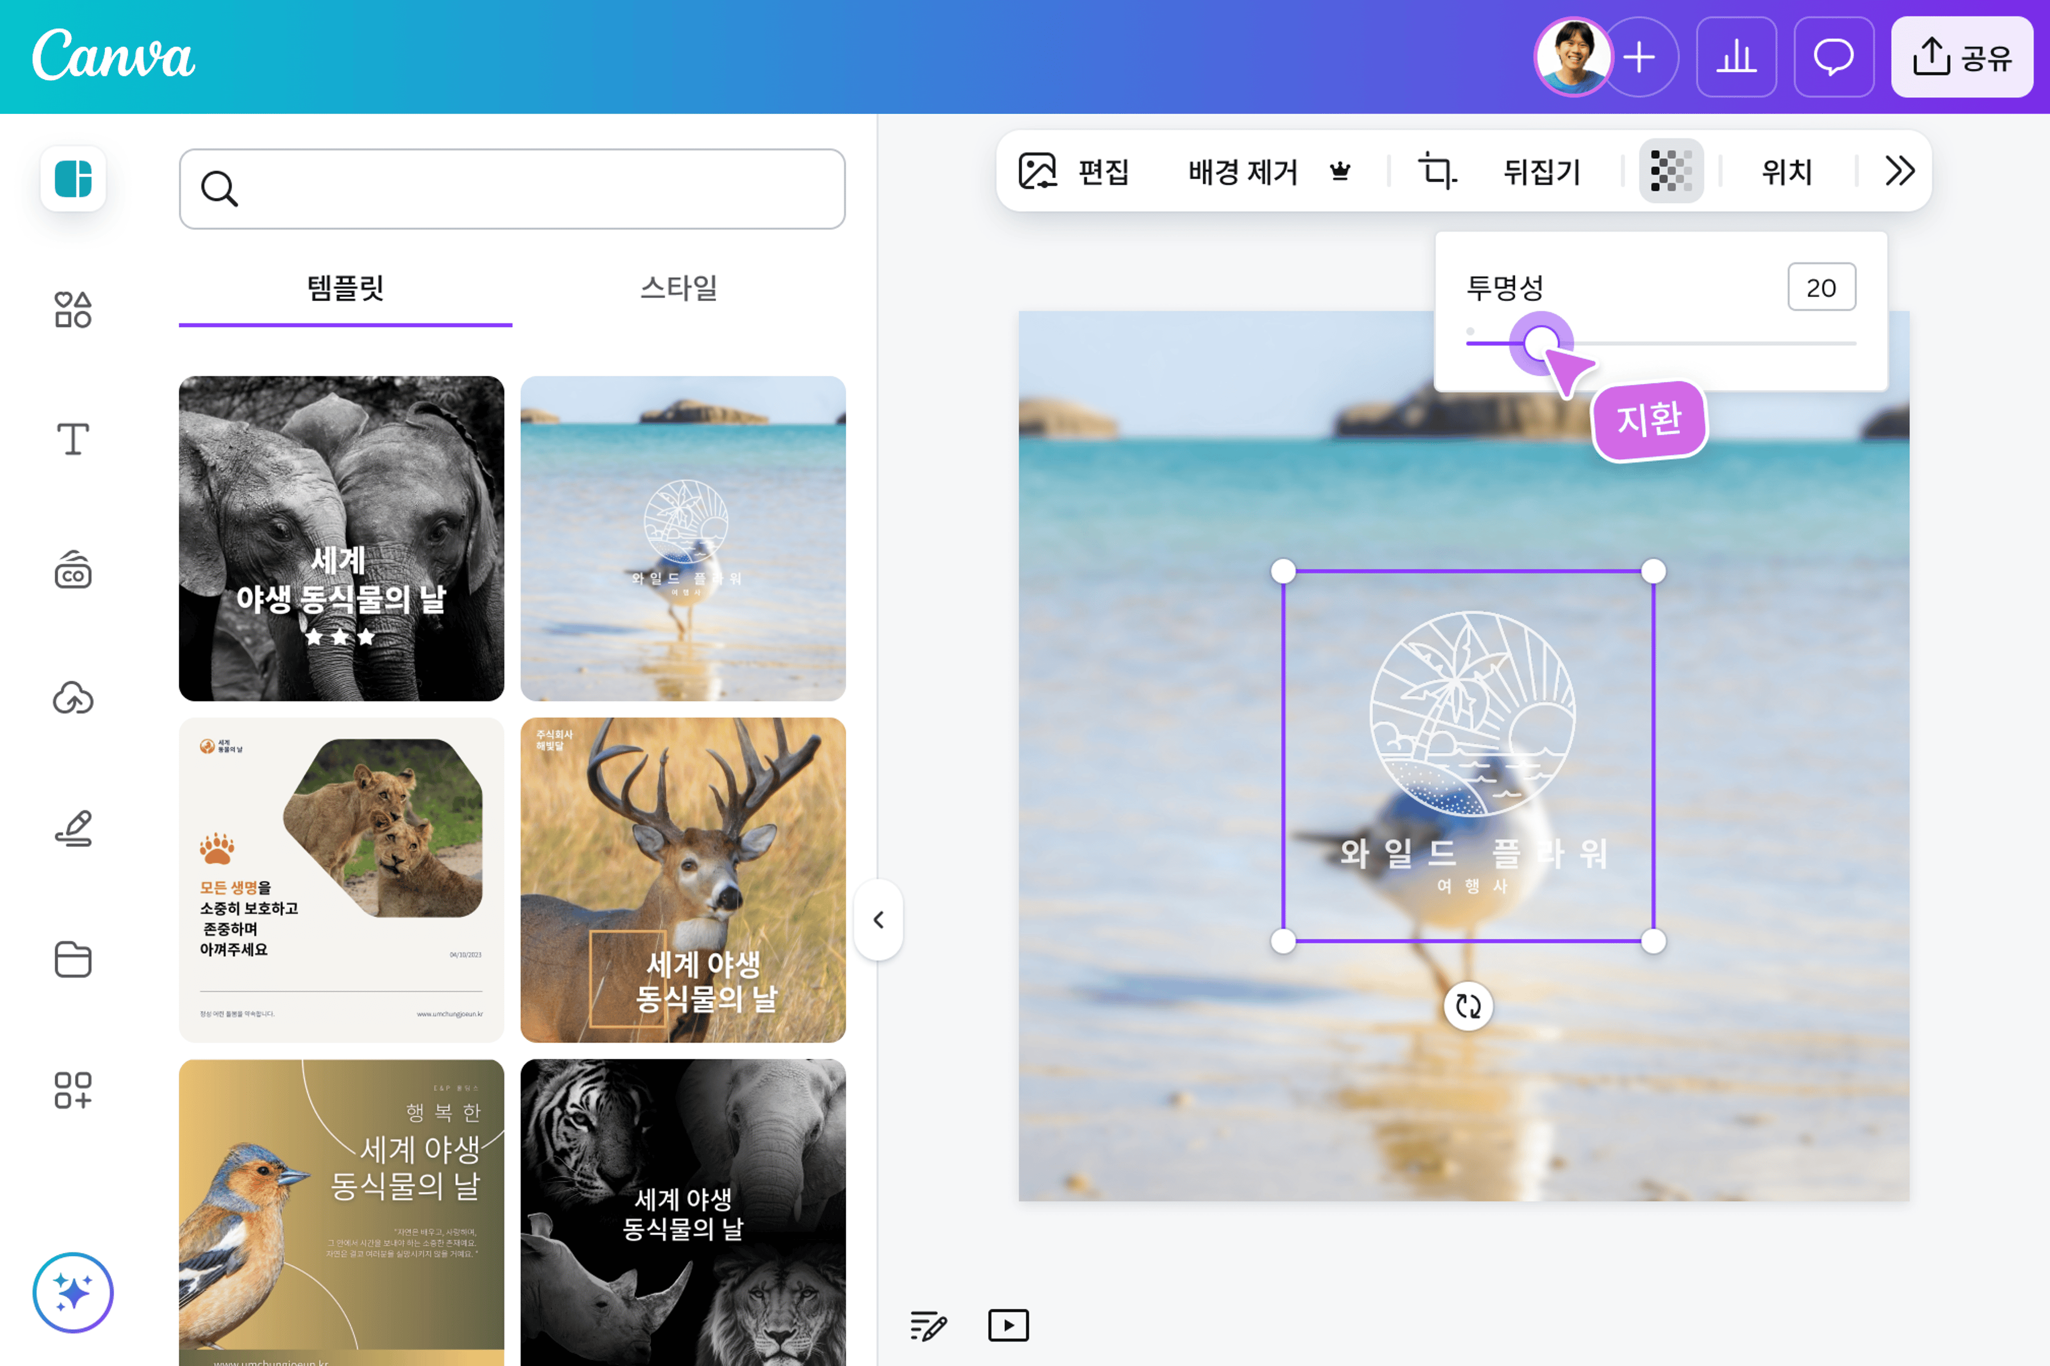Viewport: 2050px width, 1366px height.
Task: Collapse the side panel with arrow
Action: click(879, 920)
